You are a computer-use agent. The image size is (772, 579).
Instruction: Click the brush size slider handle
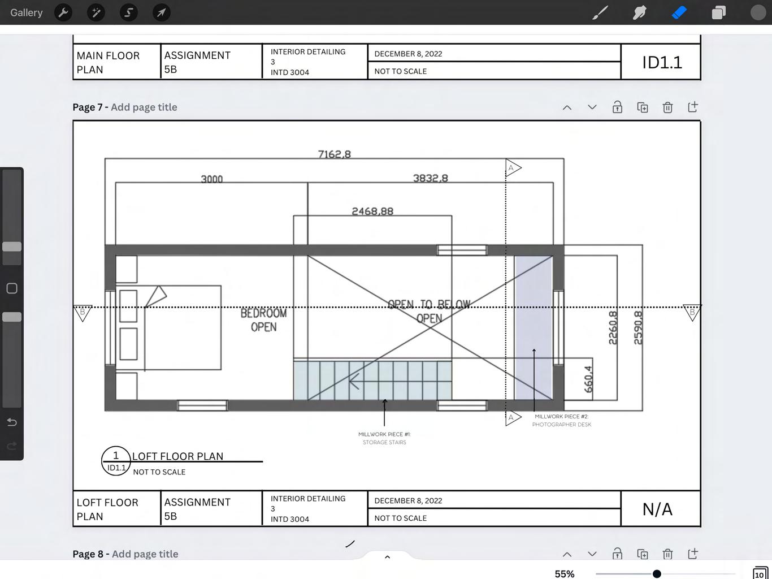point(12,247)
